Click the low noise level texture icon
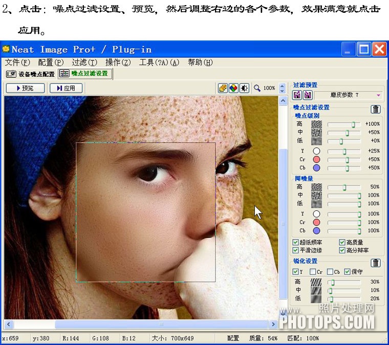 316,141
